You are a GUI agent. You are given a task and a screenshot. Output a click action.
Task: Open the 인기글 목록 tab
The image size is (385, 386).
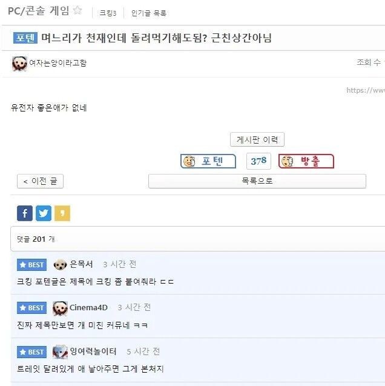[148, 13]
